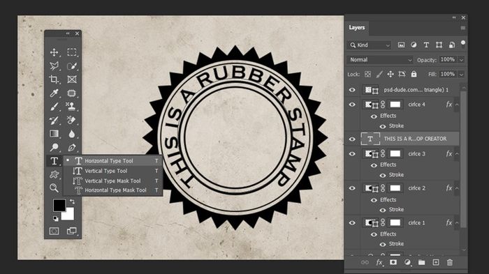Select the cirlce 2 layer name

click(416, 188)
